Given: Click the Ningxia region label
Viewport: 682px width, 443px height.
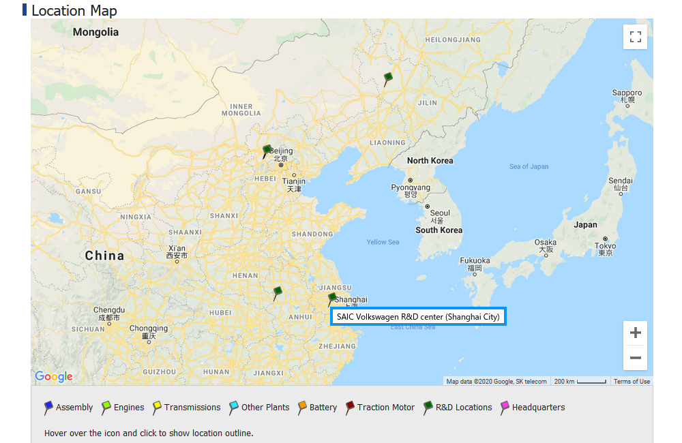Looking at the screenshot, I should [136, 217].
